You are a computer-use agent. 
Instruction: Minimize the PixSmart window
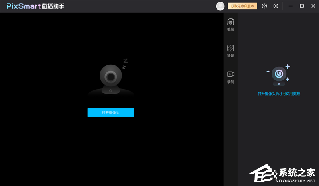pyautogui.click(x=291, y=6)
